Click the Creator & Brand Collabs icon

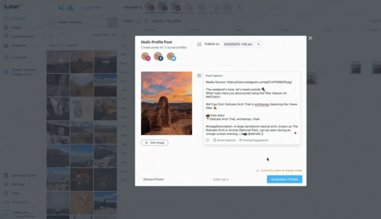coord(6,72)
